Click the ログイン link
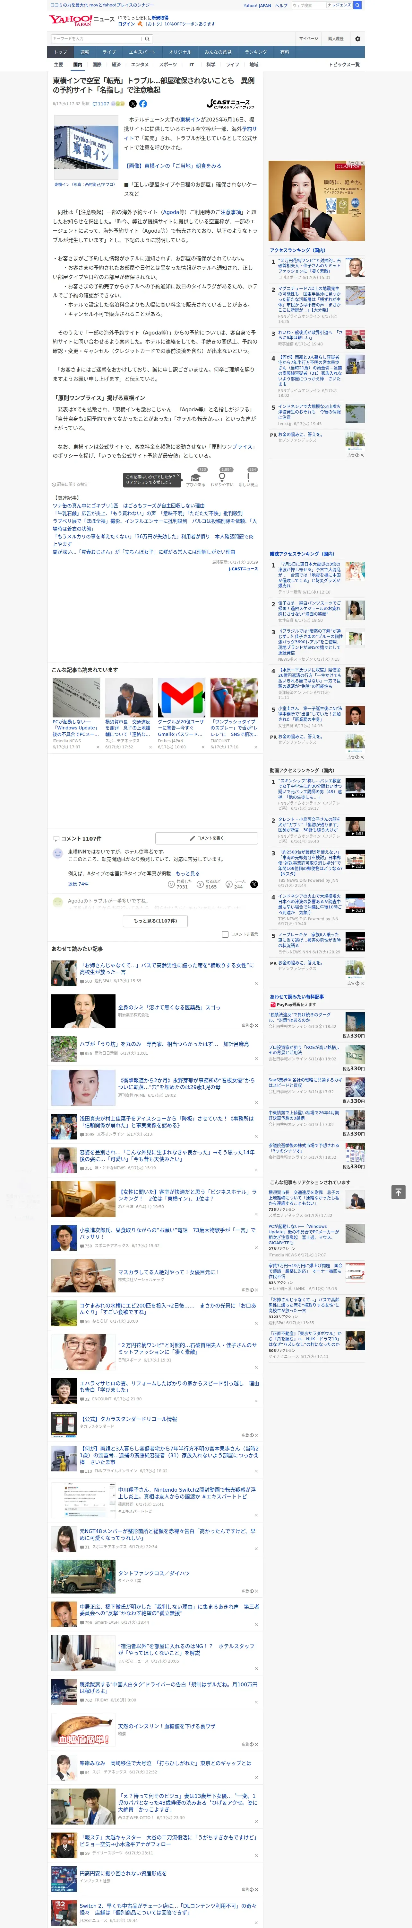 [x=126, y=24]
